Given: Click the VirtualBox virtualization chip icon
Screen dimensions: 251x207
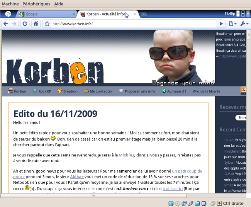Looking at the screenshot, I should click(x=204, y=204).
